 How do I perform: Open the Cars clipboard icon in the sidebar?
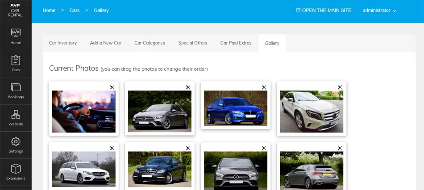(x=16, y=60)
